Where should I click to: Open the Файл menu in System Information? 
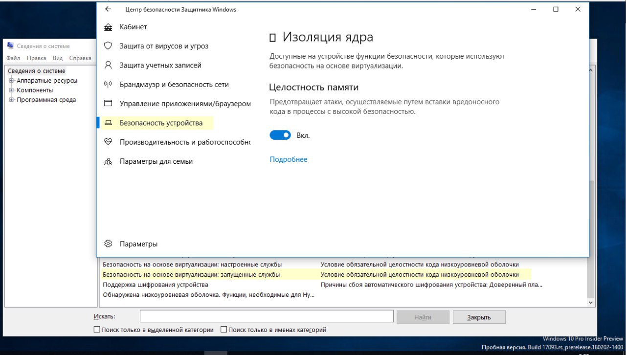coord(14,58)
